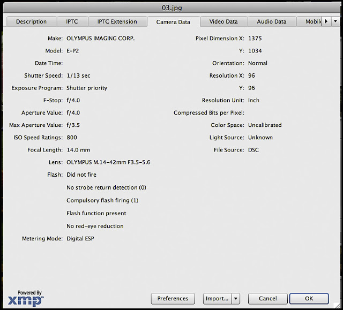
Task: Click the ISO Speed Ratings value 800
Action: pos(72,138)
